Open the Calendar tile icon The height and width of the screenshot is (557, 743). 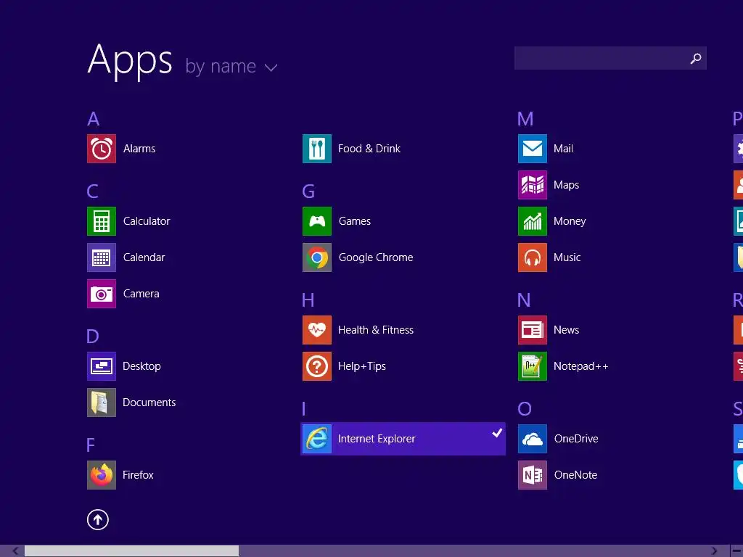(102, 257)
